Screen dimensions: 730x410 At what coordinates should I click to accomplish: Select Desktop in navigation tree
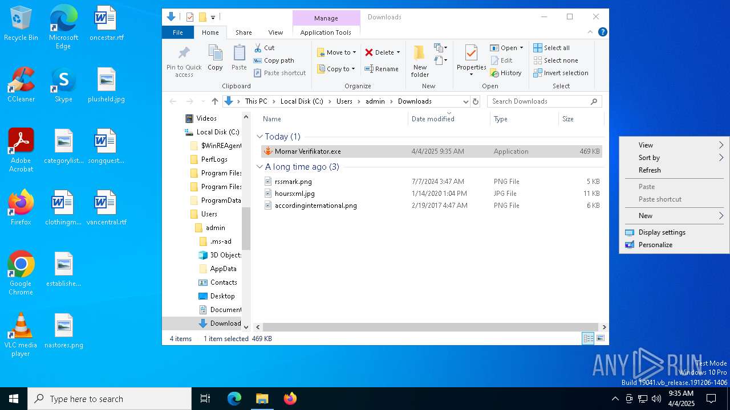(x=222, y=296)
